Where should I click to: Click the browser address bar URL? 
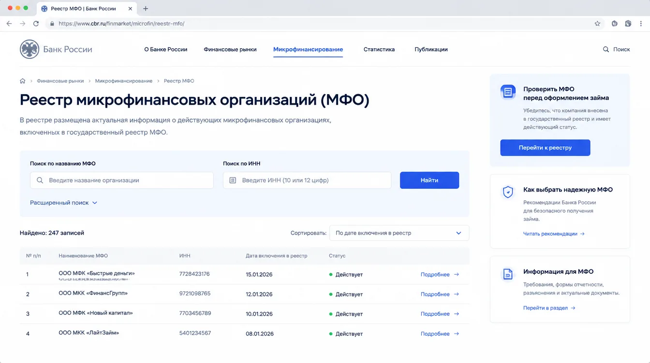pyautogui.click(x=121, y=23)
